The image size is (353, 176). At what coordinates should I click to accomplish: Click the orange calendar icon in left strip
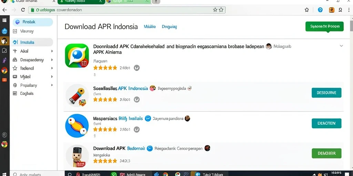click(4, 80)
